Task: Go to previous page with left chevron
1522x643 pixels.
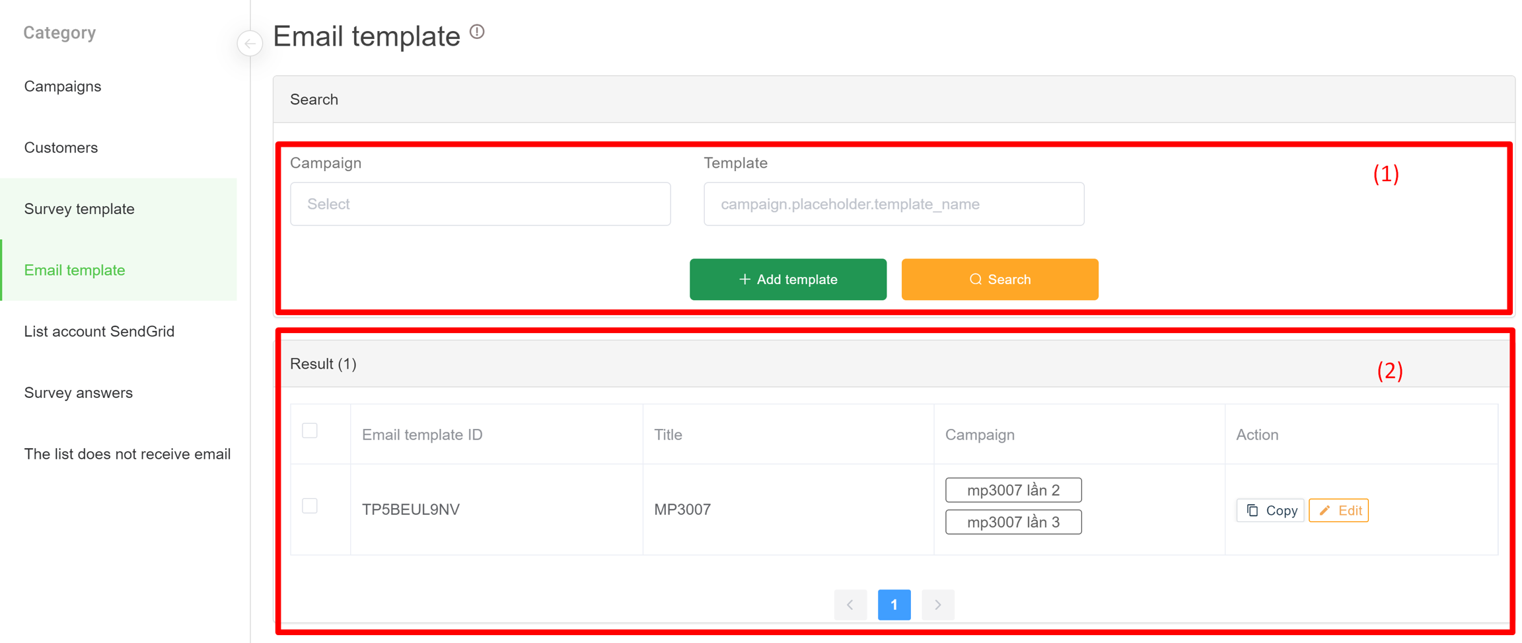Action: coord(850,605)
